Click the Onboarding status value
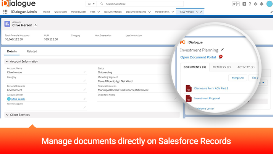Screen dimensions: 273x154 (105, 72)
